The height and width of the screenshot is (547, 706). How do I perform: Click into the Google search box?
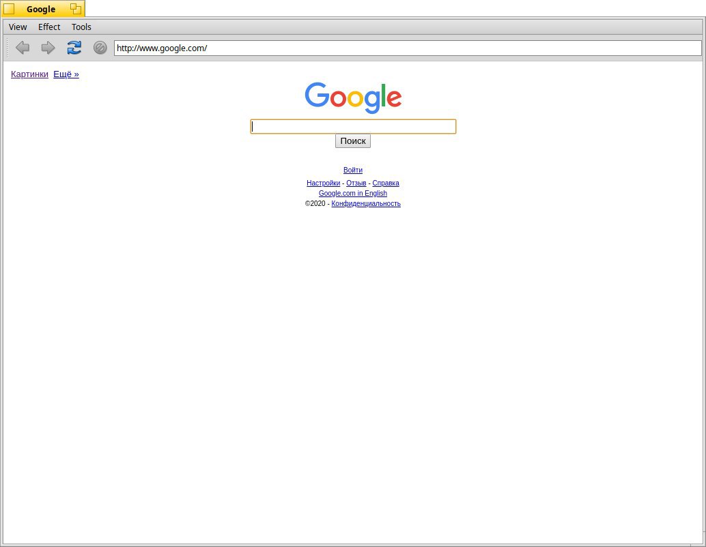click(353, 126)
